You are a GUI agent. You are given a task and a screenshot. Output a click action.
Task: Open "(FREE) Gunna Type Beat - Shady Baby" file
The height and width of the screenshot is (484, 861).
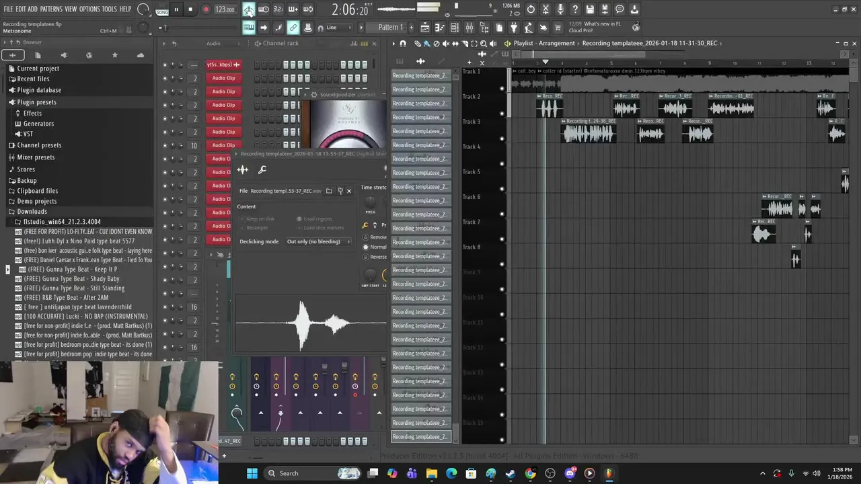click(x=71, y=279)
